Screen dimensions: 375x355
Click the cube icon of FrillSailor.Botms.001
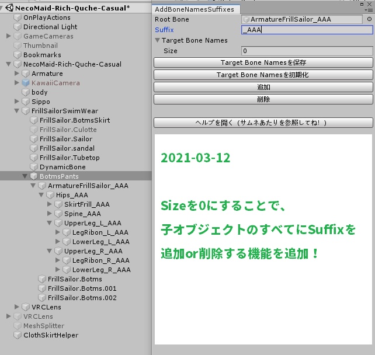point(42,288)
